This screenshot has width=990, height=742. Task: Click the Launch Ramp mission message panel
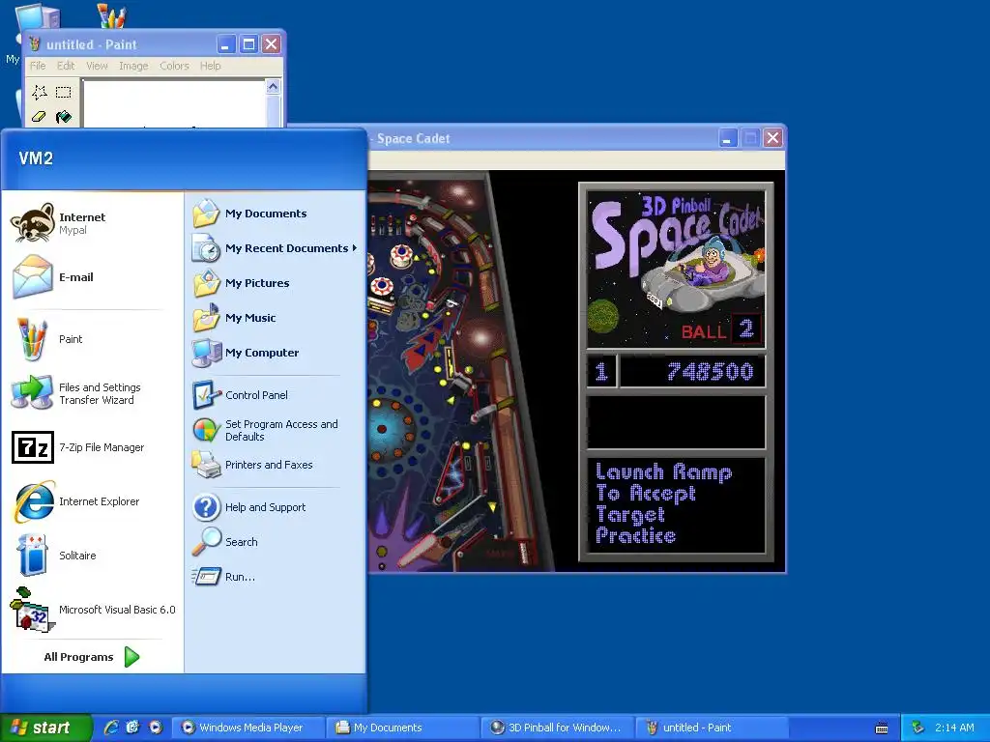676,506
